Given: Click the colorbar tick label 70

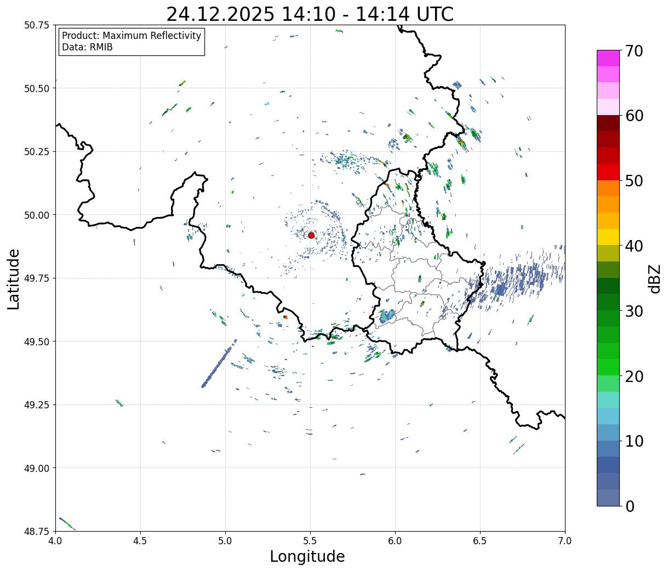Looking at the screenshot, I should pyautogui.click(x=634, y=51).
